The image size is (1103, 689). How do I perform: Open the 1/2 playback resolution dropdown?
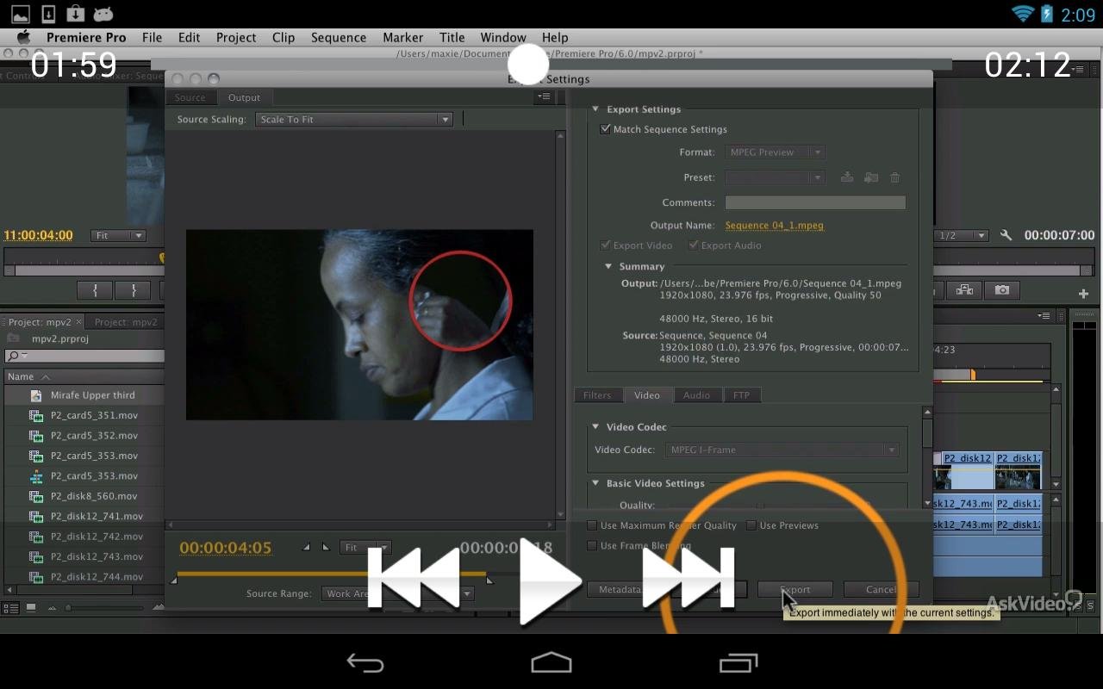pos(962,235)
